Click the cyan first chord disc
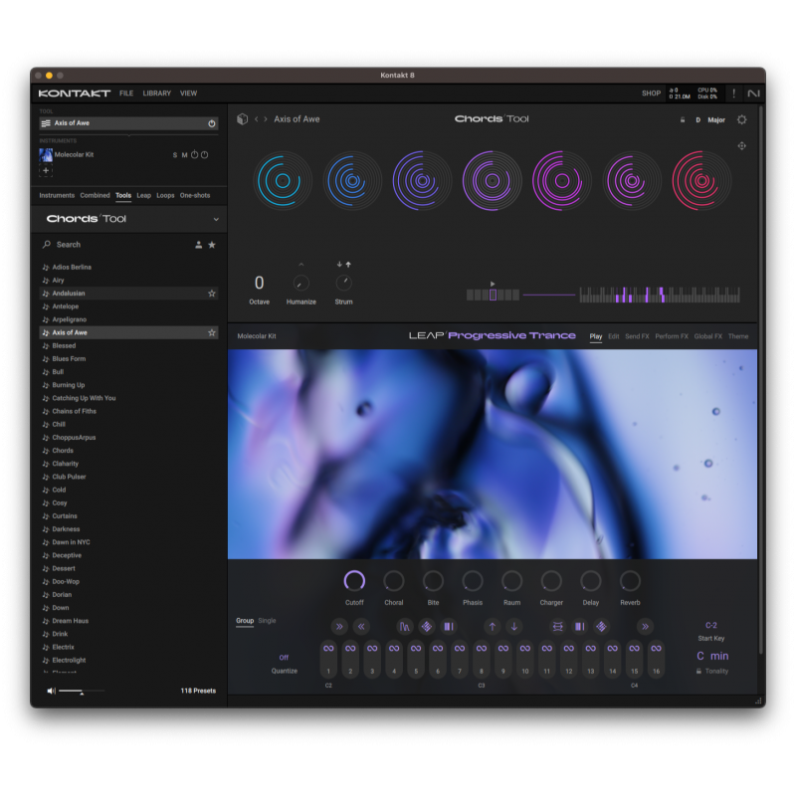Image resolution: width=796 pixels, height=796 pixels. pyautogui.click(x=283, y=181)
